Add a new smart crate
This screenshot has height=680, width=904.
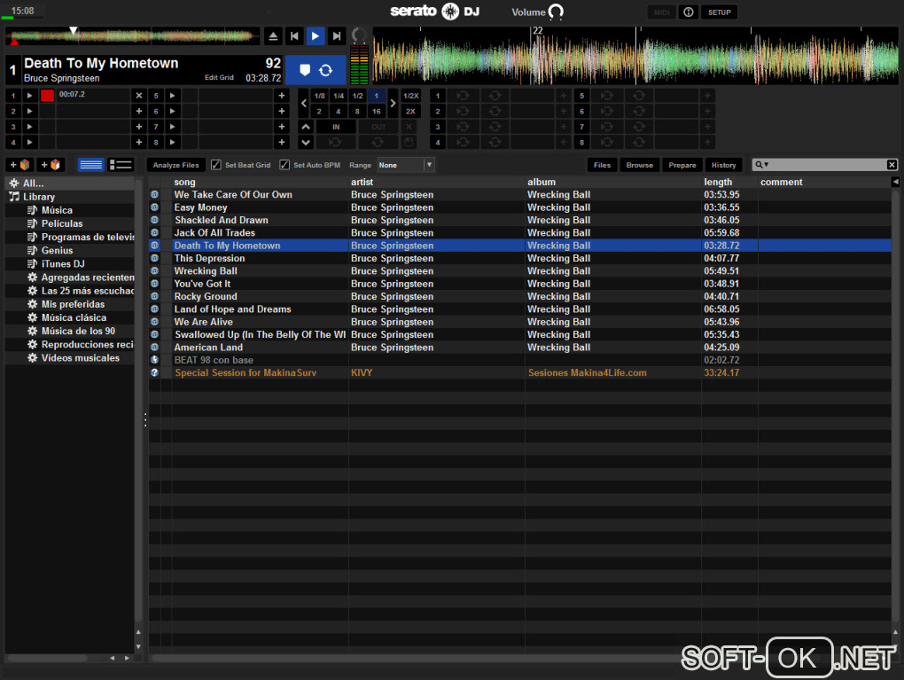click(x=51, y=165)
